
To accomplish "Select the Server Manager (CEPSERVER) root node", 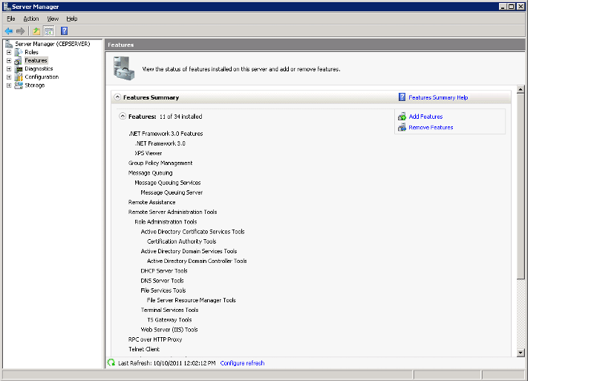I will [x=52, y=44].
